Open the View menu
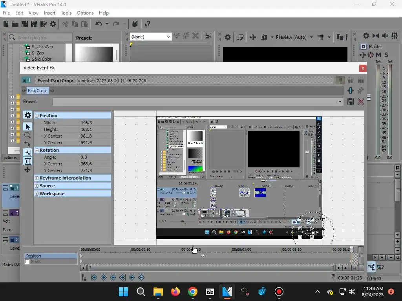Screen dimensions: 402x301 (33, 13)
